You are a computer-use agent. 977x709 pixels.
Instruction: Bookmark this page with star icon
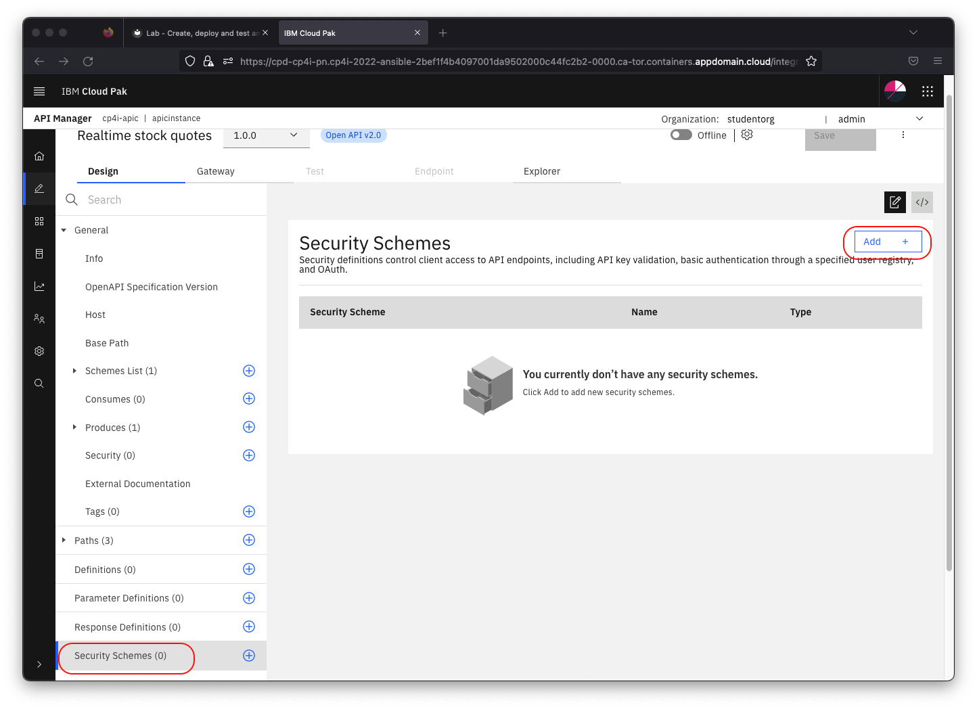coord(811,61)
